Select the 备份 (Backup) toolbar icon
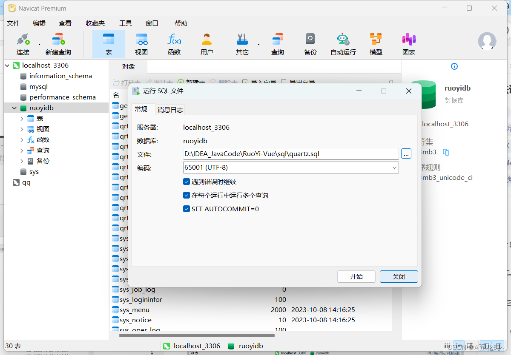Image resolution: width=511 pixels, height=355 pixels. 310,43
